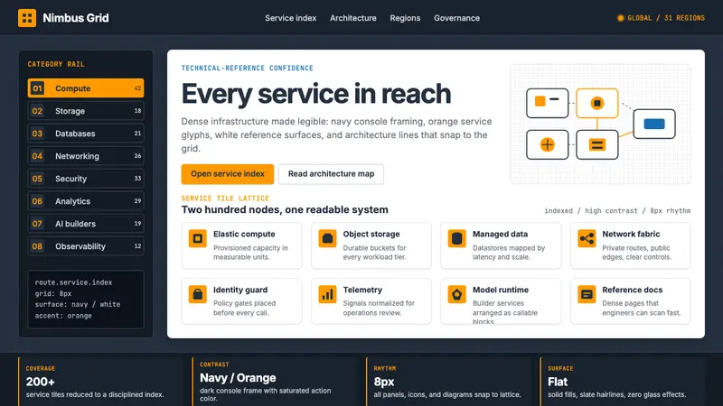The image size is (723, 406).
Task: Click the CATEGORY RAIL heading
Action: [x=56, y=64]
